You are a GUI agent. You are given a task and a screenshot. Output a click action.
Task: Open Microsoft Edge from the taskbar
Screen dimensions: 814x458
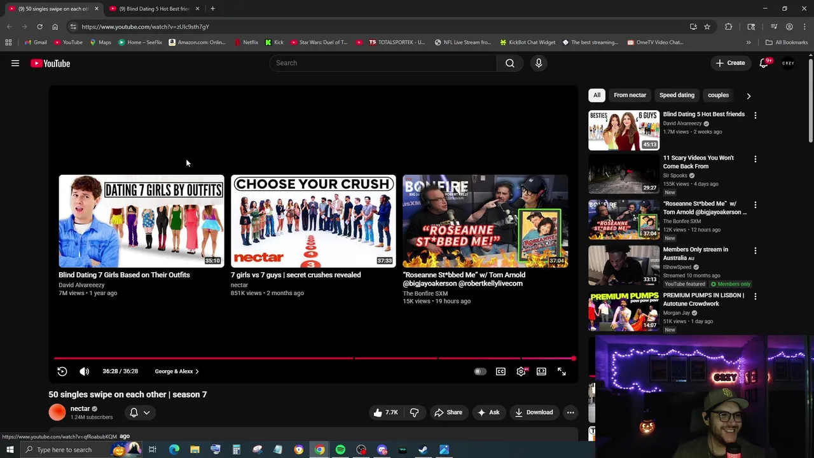[174, 450]
